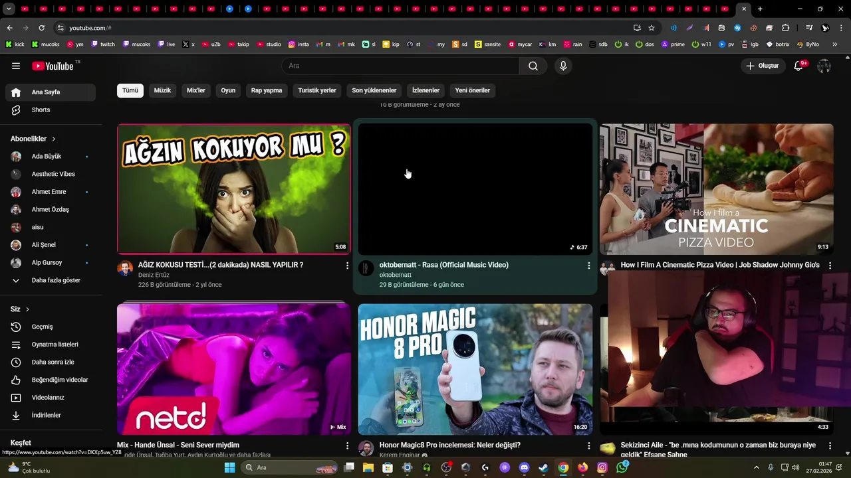This screenshot has width=851, height=478.
Task: Select the Turistik yerler filter chip
Action: [x=317, y=90]
